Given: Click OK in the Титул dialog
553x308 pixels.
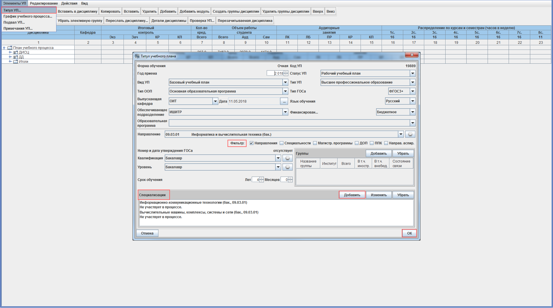Looking at the screenshot, I should pos(409,233).
